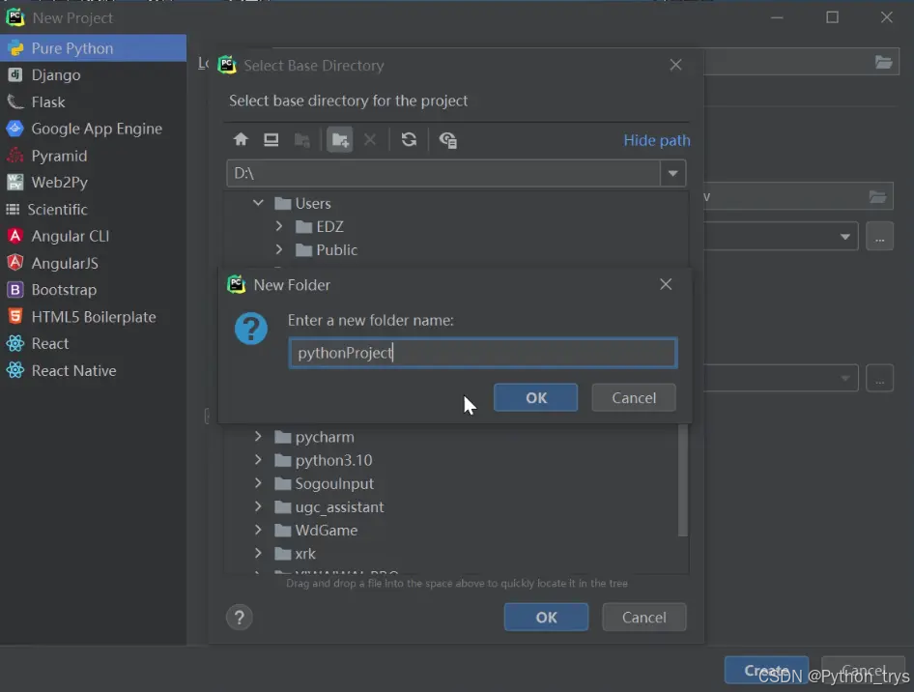Toggle show hidden files and directories

447,140
